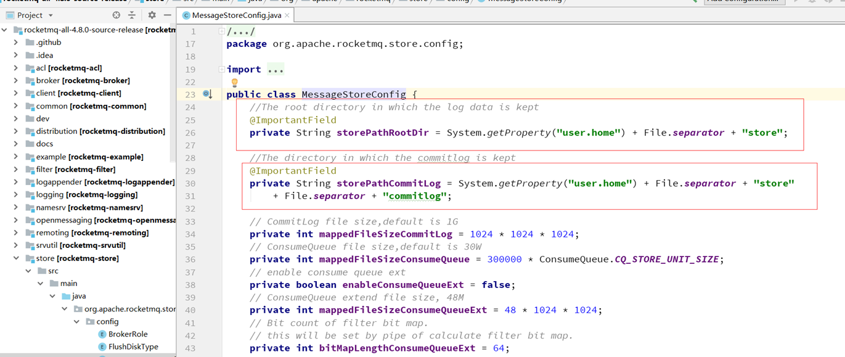This screenshot has width=845, height=357.
Task: Click the remoting module folder icon
Action: (30, 232)
